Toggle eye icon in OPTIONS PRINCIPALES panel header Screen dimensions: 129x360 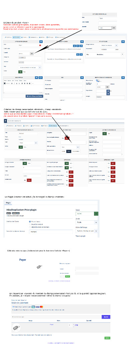pyautogui.click(x=41, y=42)
